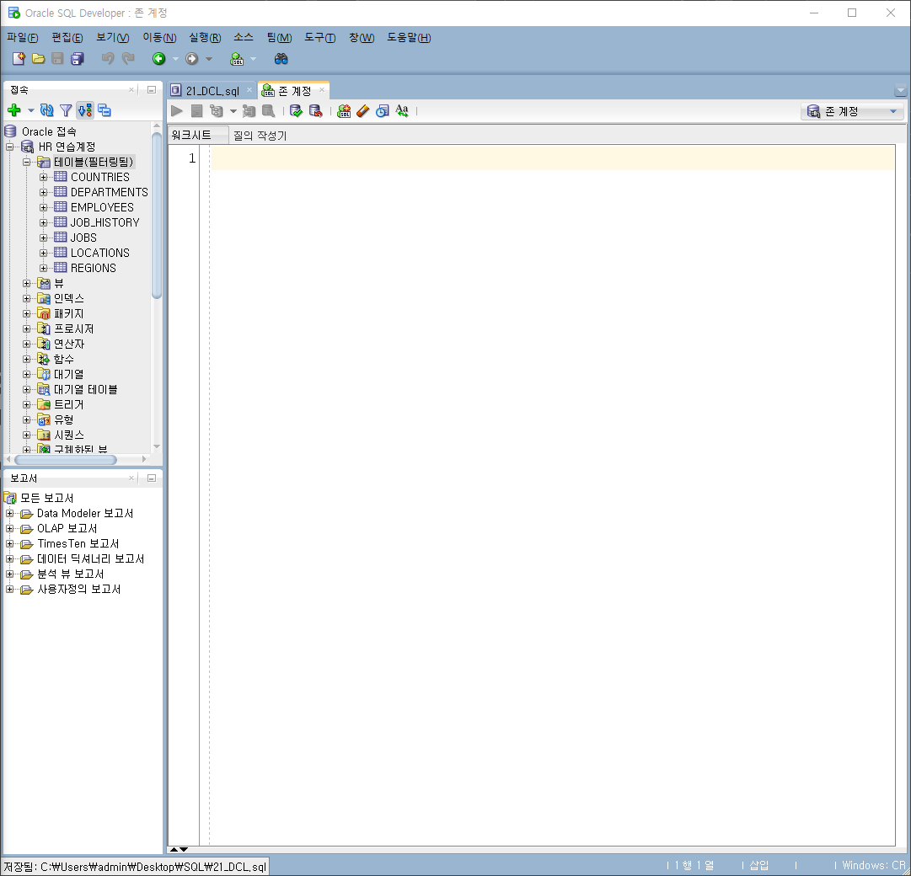Click the Autotrace icon
The width and height of the screenshot is (911, 876).
pyautogui.click(x=249, y=111)
